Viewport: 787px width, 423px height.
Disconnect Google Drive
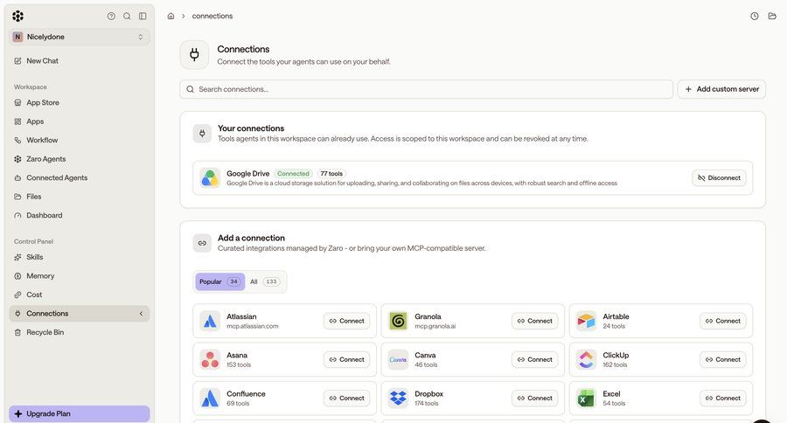point(719,177)
